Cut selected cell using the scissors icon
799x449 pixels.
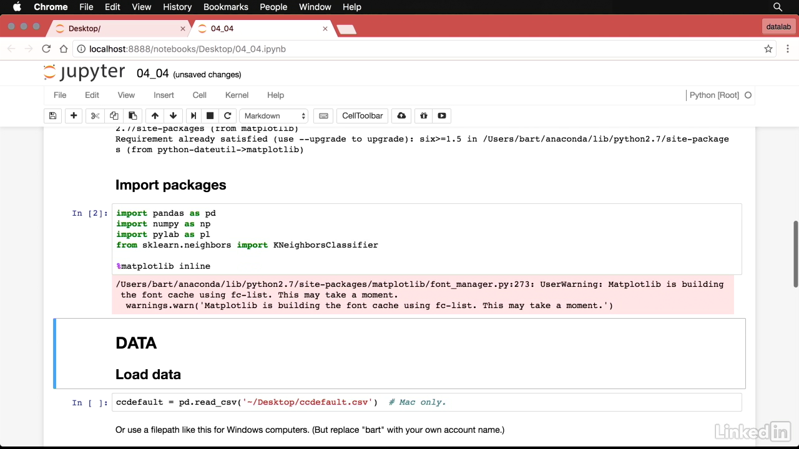96,116
